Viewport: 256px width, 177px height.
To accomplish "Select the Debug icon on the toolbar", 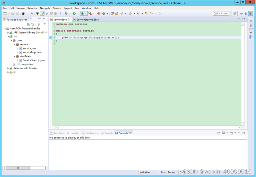I will click(67, 13).
